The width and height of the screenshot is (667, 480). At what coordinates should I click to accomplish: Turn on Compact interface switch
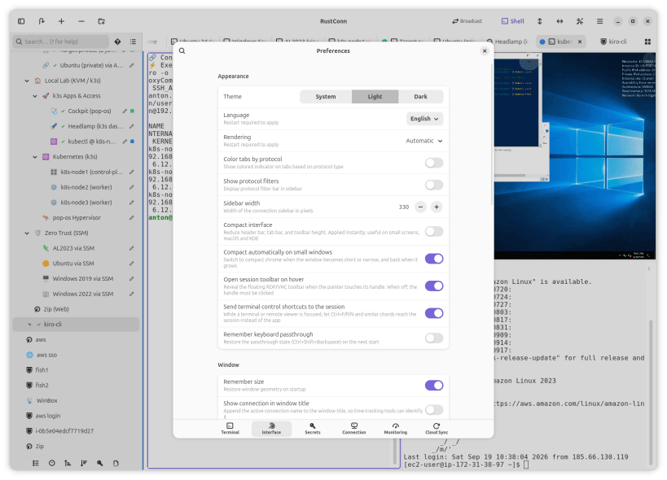point(434,232)
